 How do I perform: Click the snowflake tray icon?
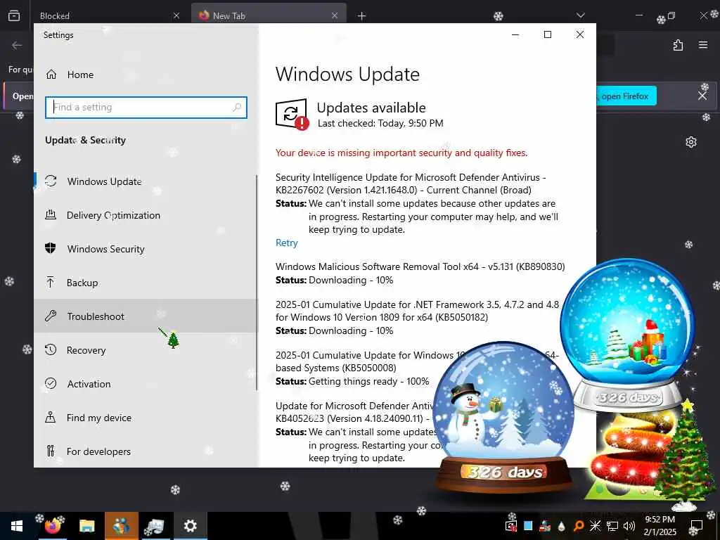point(595,526)
